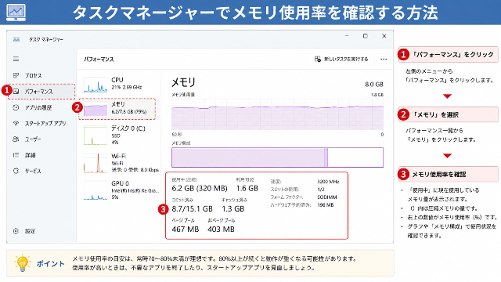Maximize the Task Manager window
501x282 pixels.
coord(366,36)
